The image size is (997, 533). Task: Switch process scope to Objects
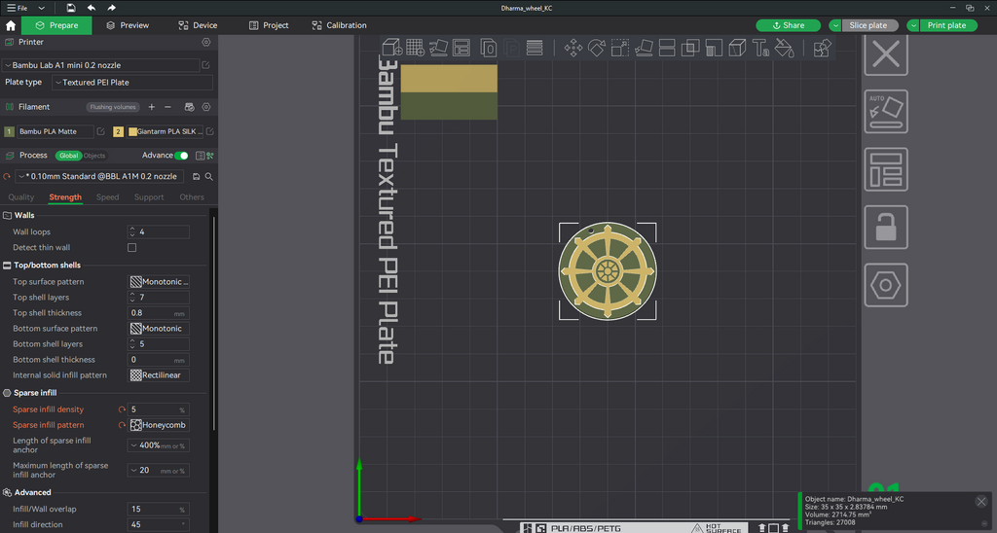(x=94, y=156)
